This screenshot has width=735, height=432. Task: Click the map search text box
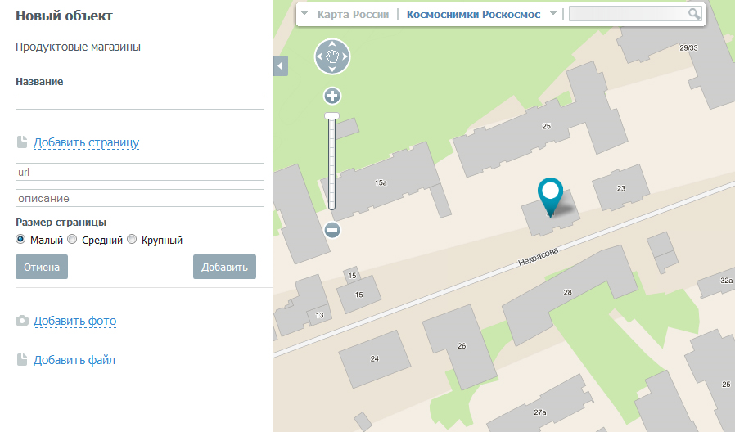click(629, 14)
